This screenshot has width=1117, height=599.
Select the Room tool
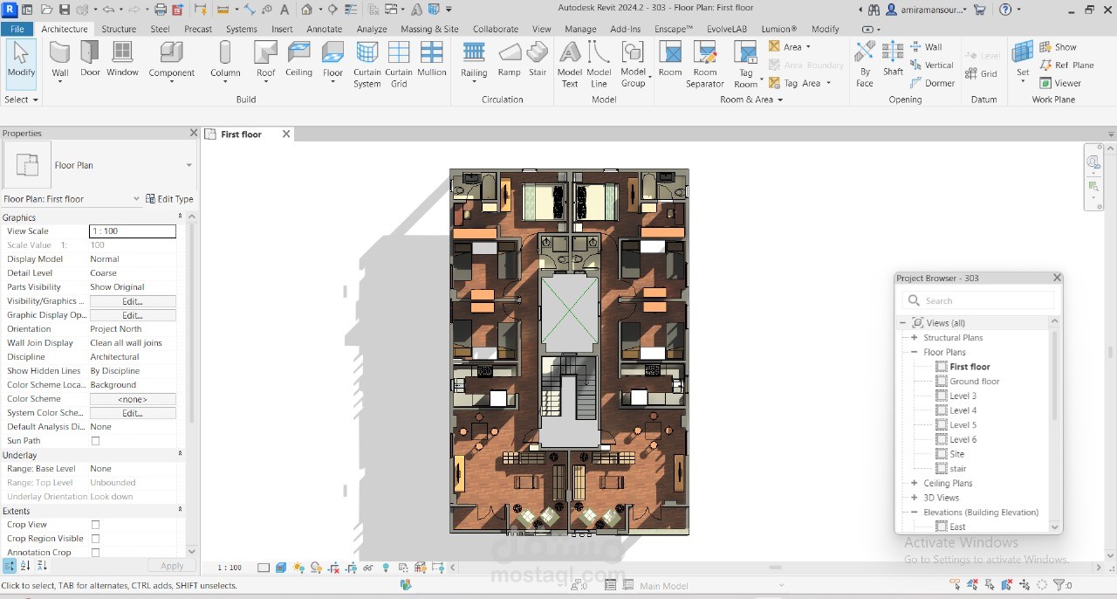coord(670,59)
